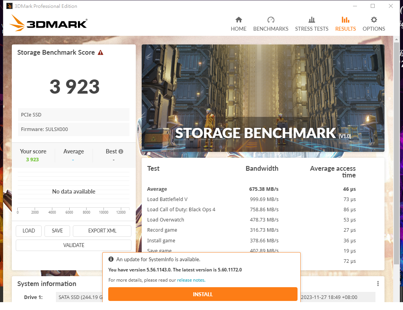Click the '675.38 MB/s' average bandwidth
The height and width of the screenshot is (310, 403).
coord(264,189)
